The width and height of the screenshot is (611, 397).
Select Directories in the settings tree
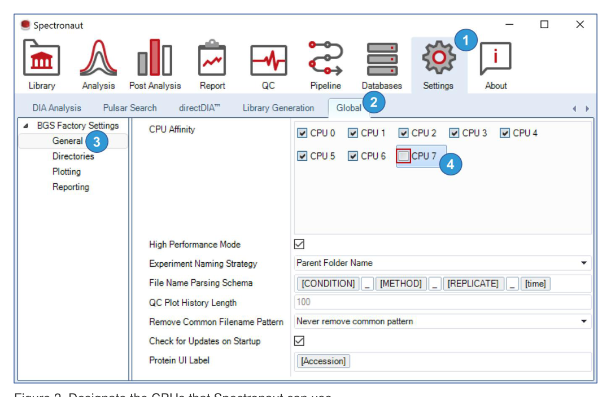coord(73,156)
